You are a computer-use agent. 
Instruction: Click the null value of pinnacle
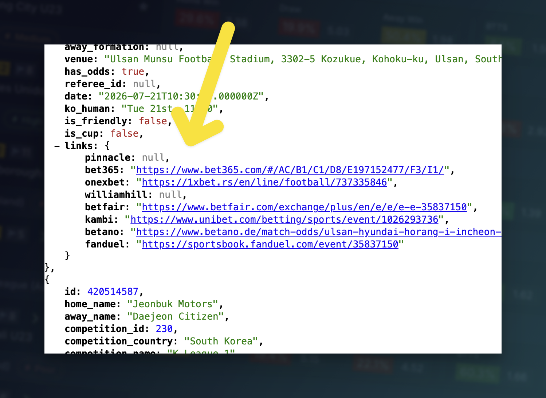pos(153,158)
